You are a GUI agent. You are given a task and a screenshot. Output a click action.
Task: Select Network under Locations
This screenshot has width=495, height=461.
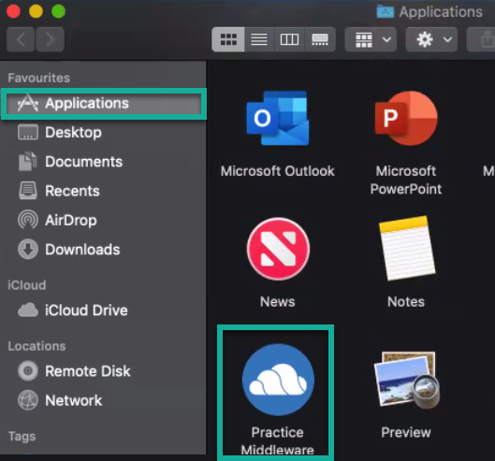point(104,400)
